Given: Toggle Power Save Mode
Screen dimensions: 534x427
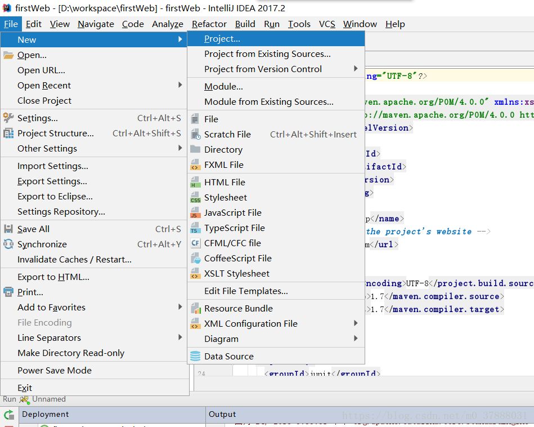Looking at the screenshot, I should tap(94, 370).
